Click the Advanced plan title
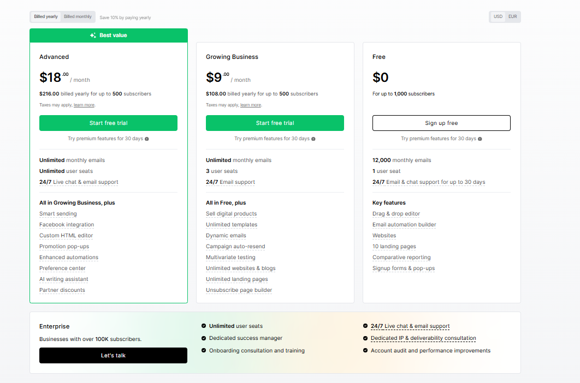 click(54, 57)
